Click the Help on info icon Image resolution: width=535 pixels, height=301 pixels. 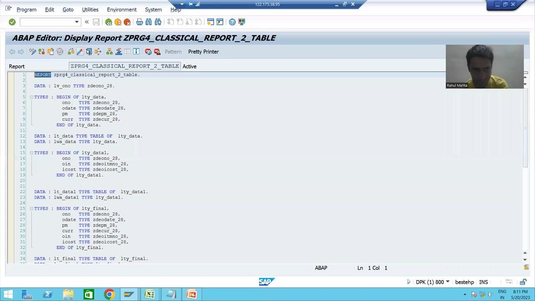coord(136,51)
